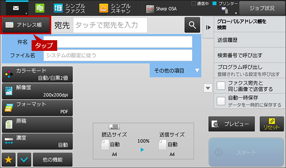Viewport: 286px width, 168px height.
Task: Select the E-mail mode envelope icon
Action: [x=16, y=8]
